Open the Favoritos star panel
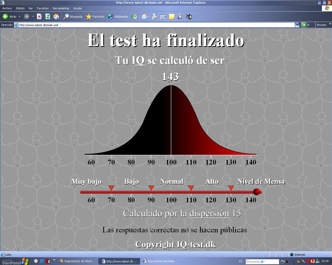332x265 pixels. [95, 17]
